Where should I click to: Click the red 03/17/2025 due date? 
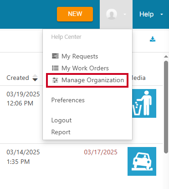(101, 152)
